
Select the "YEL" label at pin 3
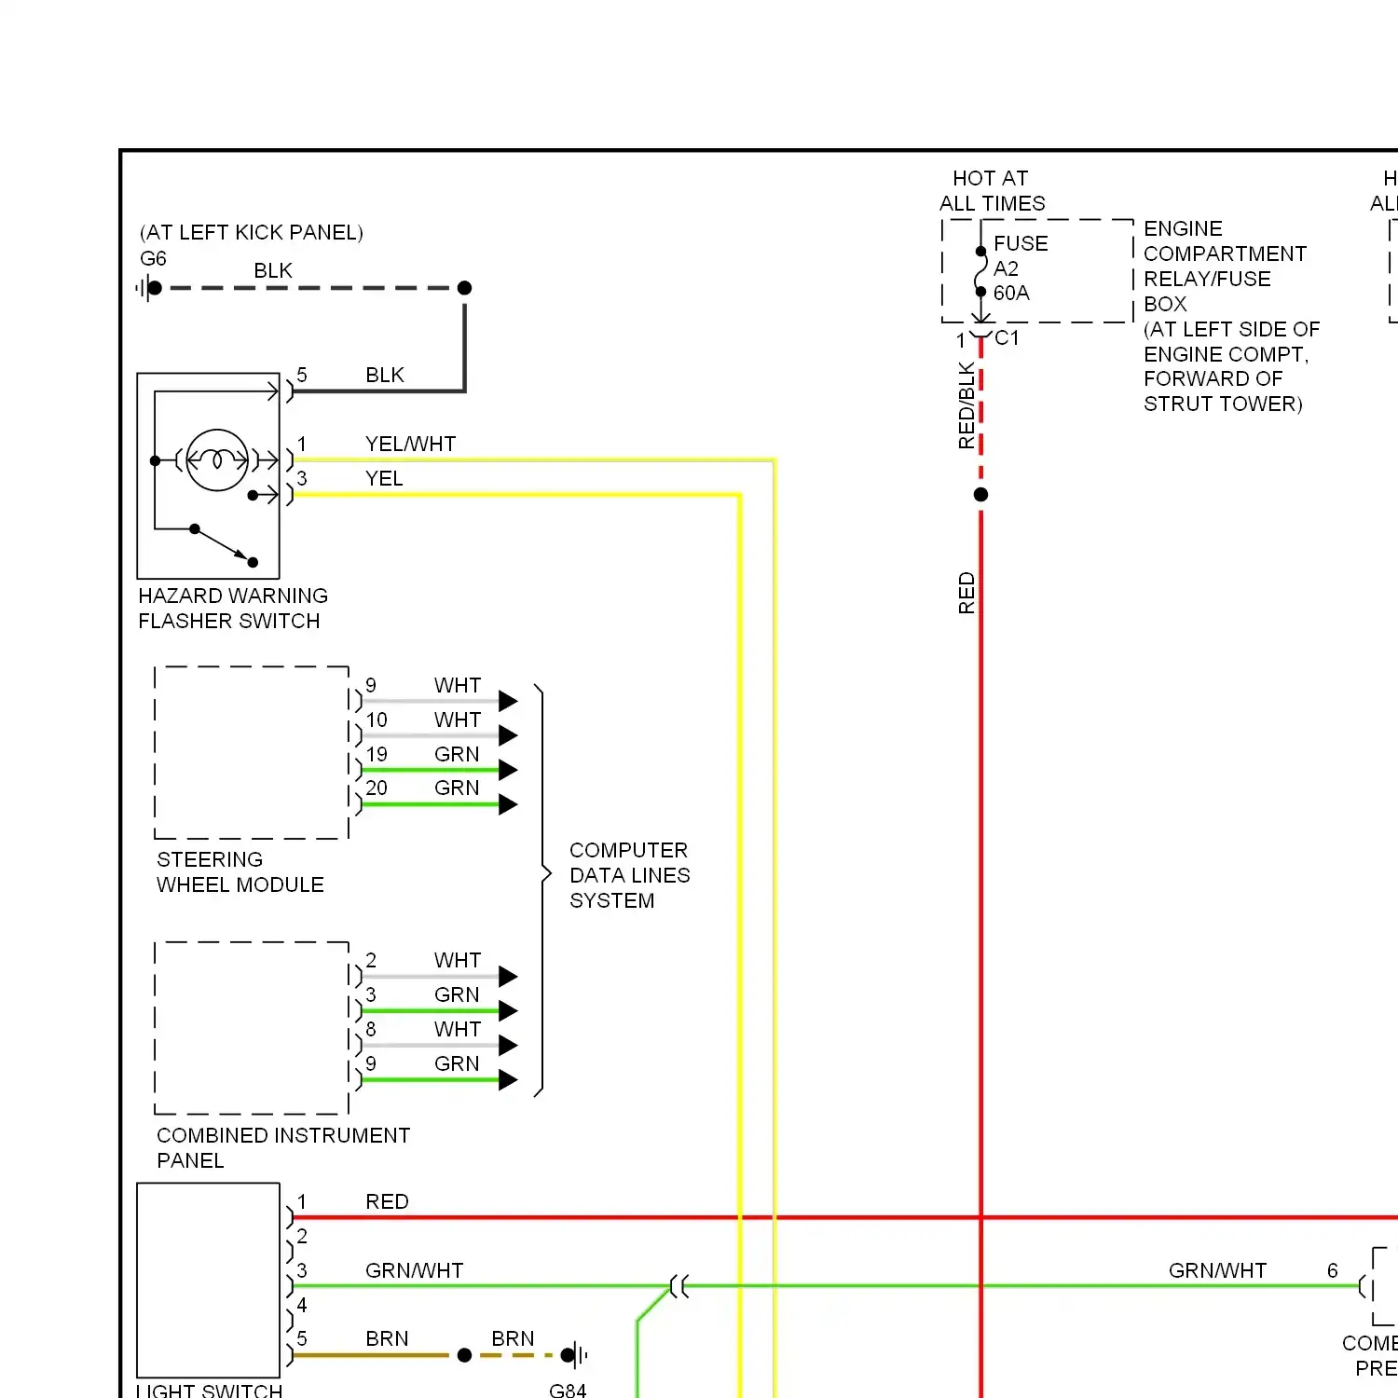coord(384,478)
